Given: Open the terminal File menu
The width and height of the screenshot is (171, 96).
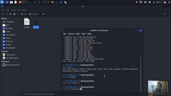Looking at the screenshot, I should [65, 34].
